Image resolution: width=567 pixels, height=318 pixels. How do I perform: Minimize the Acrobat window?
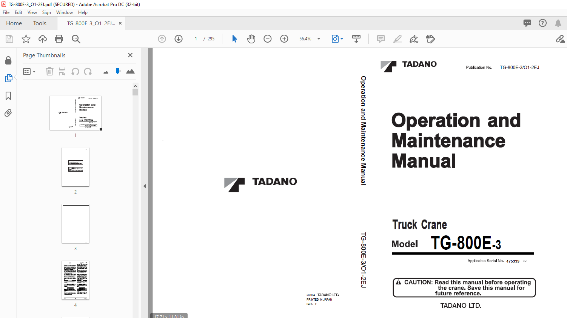(x=560, y=4)
